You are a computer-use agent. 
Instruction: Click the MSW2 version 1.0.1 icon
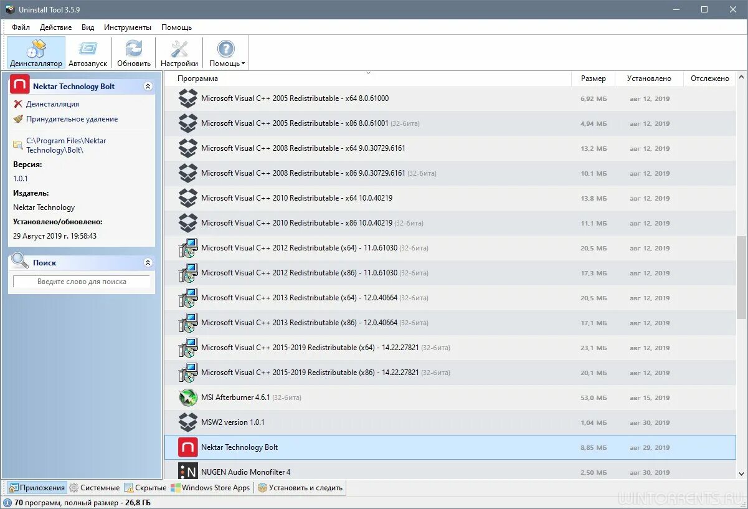pos(188,422)
